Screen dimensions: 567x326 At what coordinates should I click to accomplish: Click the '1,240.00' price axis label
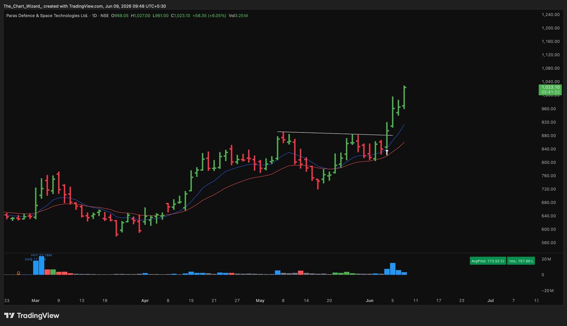tap(550, 15)
